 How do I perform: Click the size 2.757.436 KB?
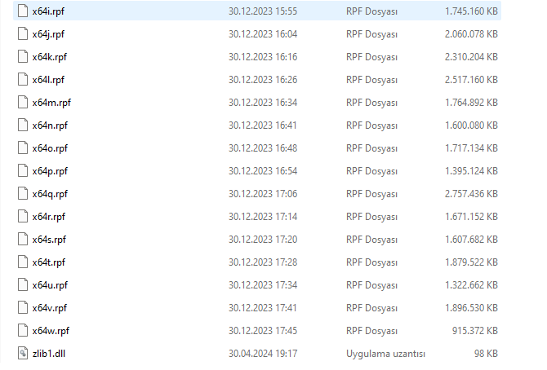point(471,194)
